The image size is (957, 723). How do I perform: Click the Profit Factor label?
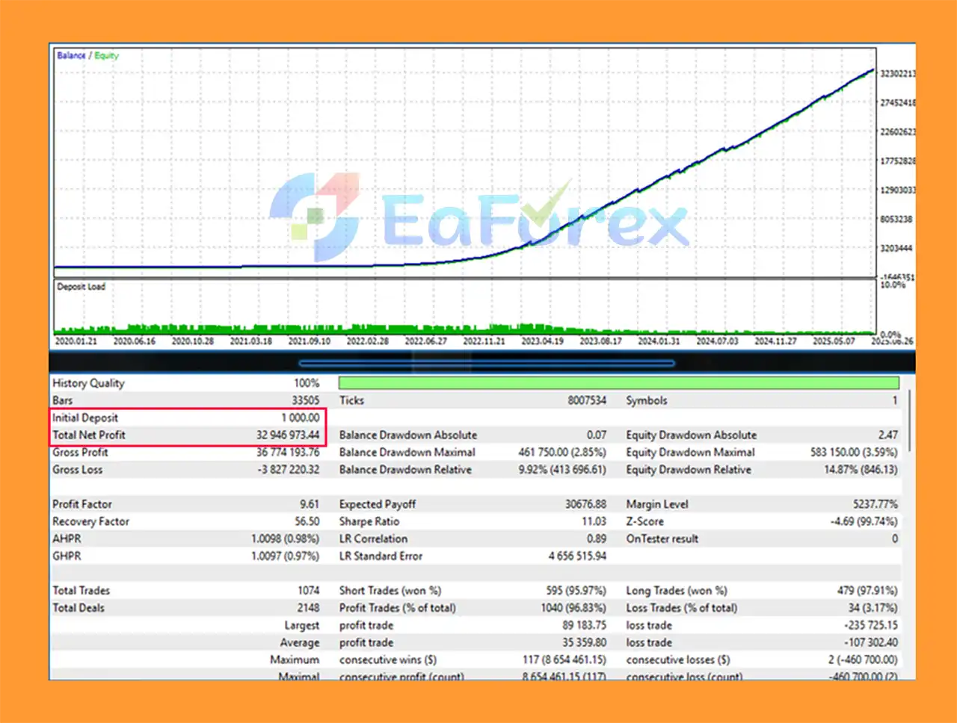coord(82,504)
